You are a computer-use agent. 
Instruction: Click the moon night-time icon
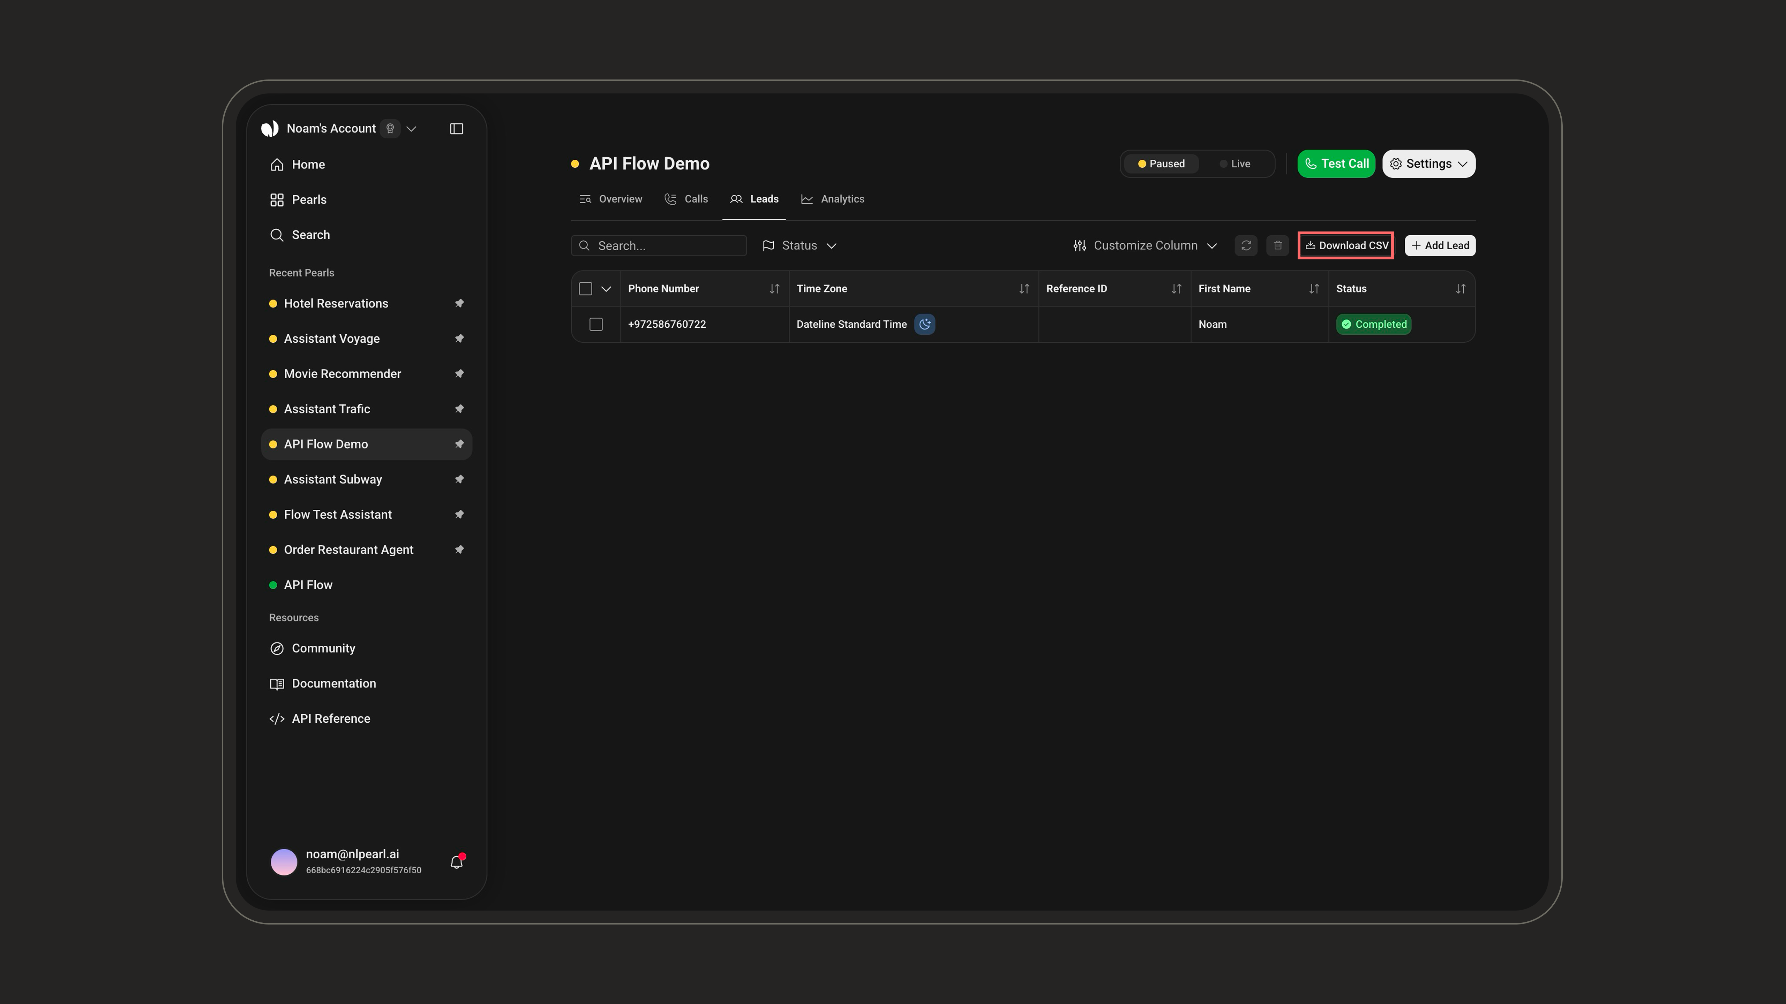tap(925, 324)
